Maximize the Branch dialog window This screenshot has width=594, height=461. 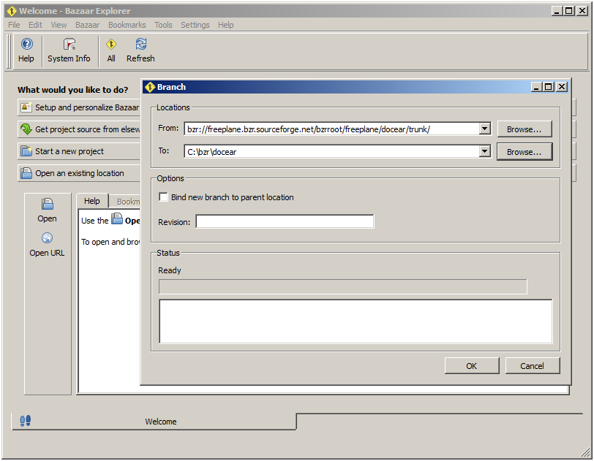pos(548,87)
